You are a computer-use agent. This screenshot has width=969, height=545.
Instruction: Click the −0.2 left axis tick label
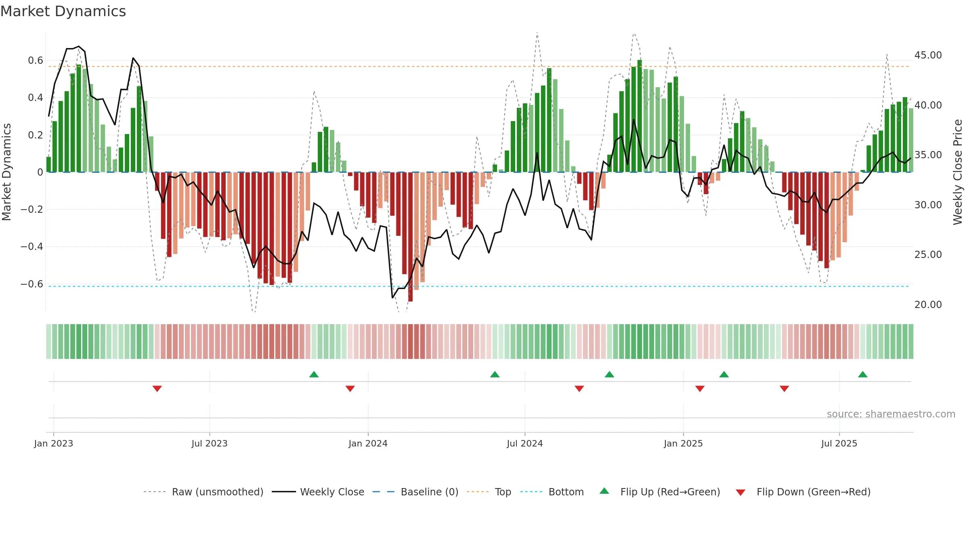31,210
